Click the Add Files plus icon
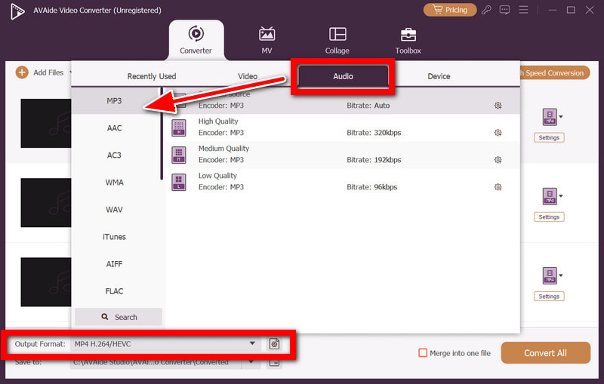 pyautogui.click(x=22, y=72)
